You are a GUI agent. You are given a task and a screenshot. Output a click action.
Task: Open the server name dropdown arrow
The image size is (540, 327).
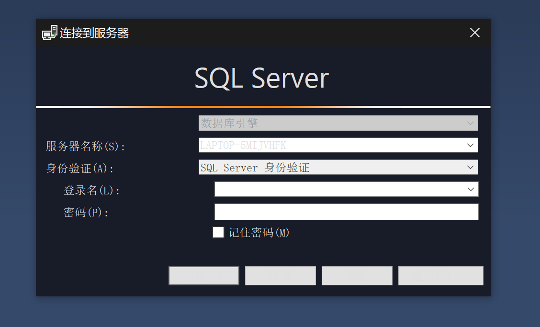pos(470,145)
